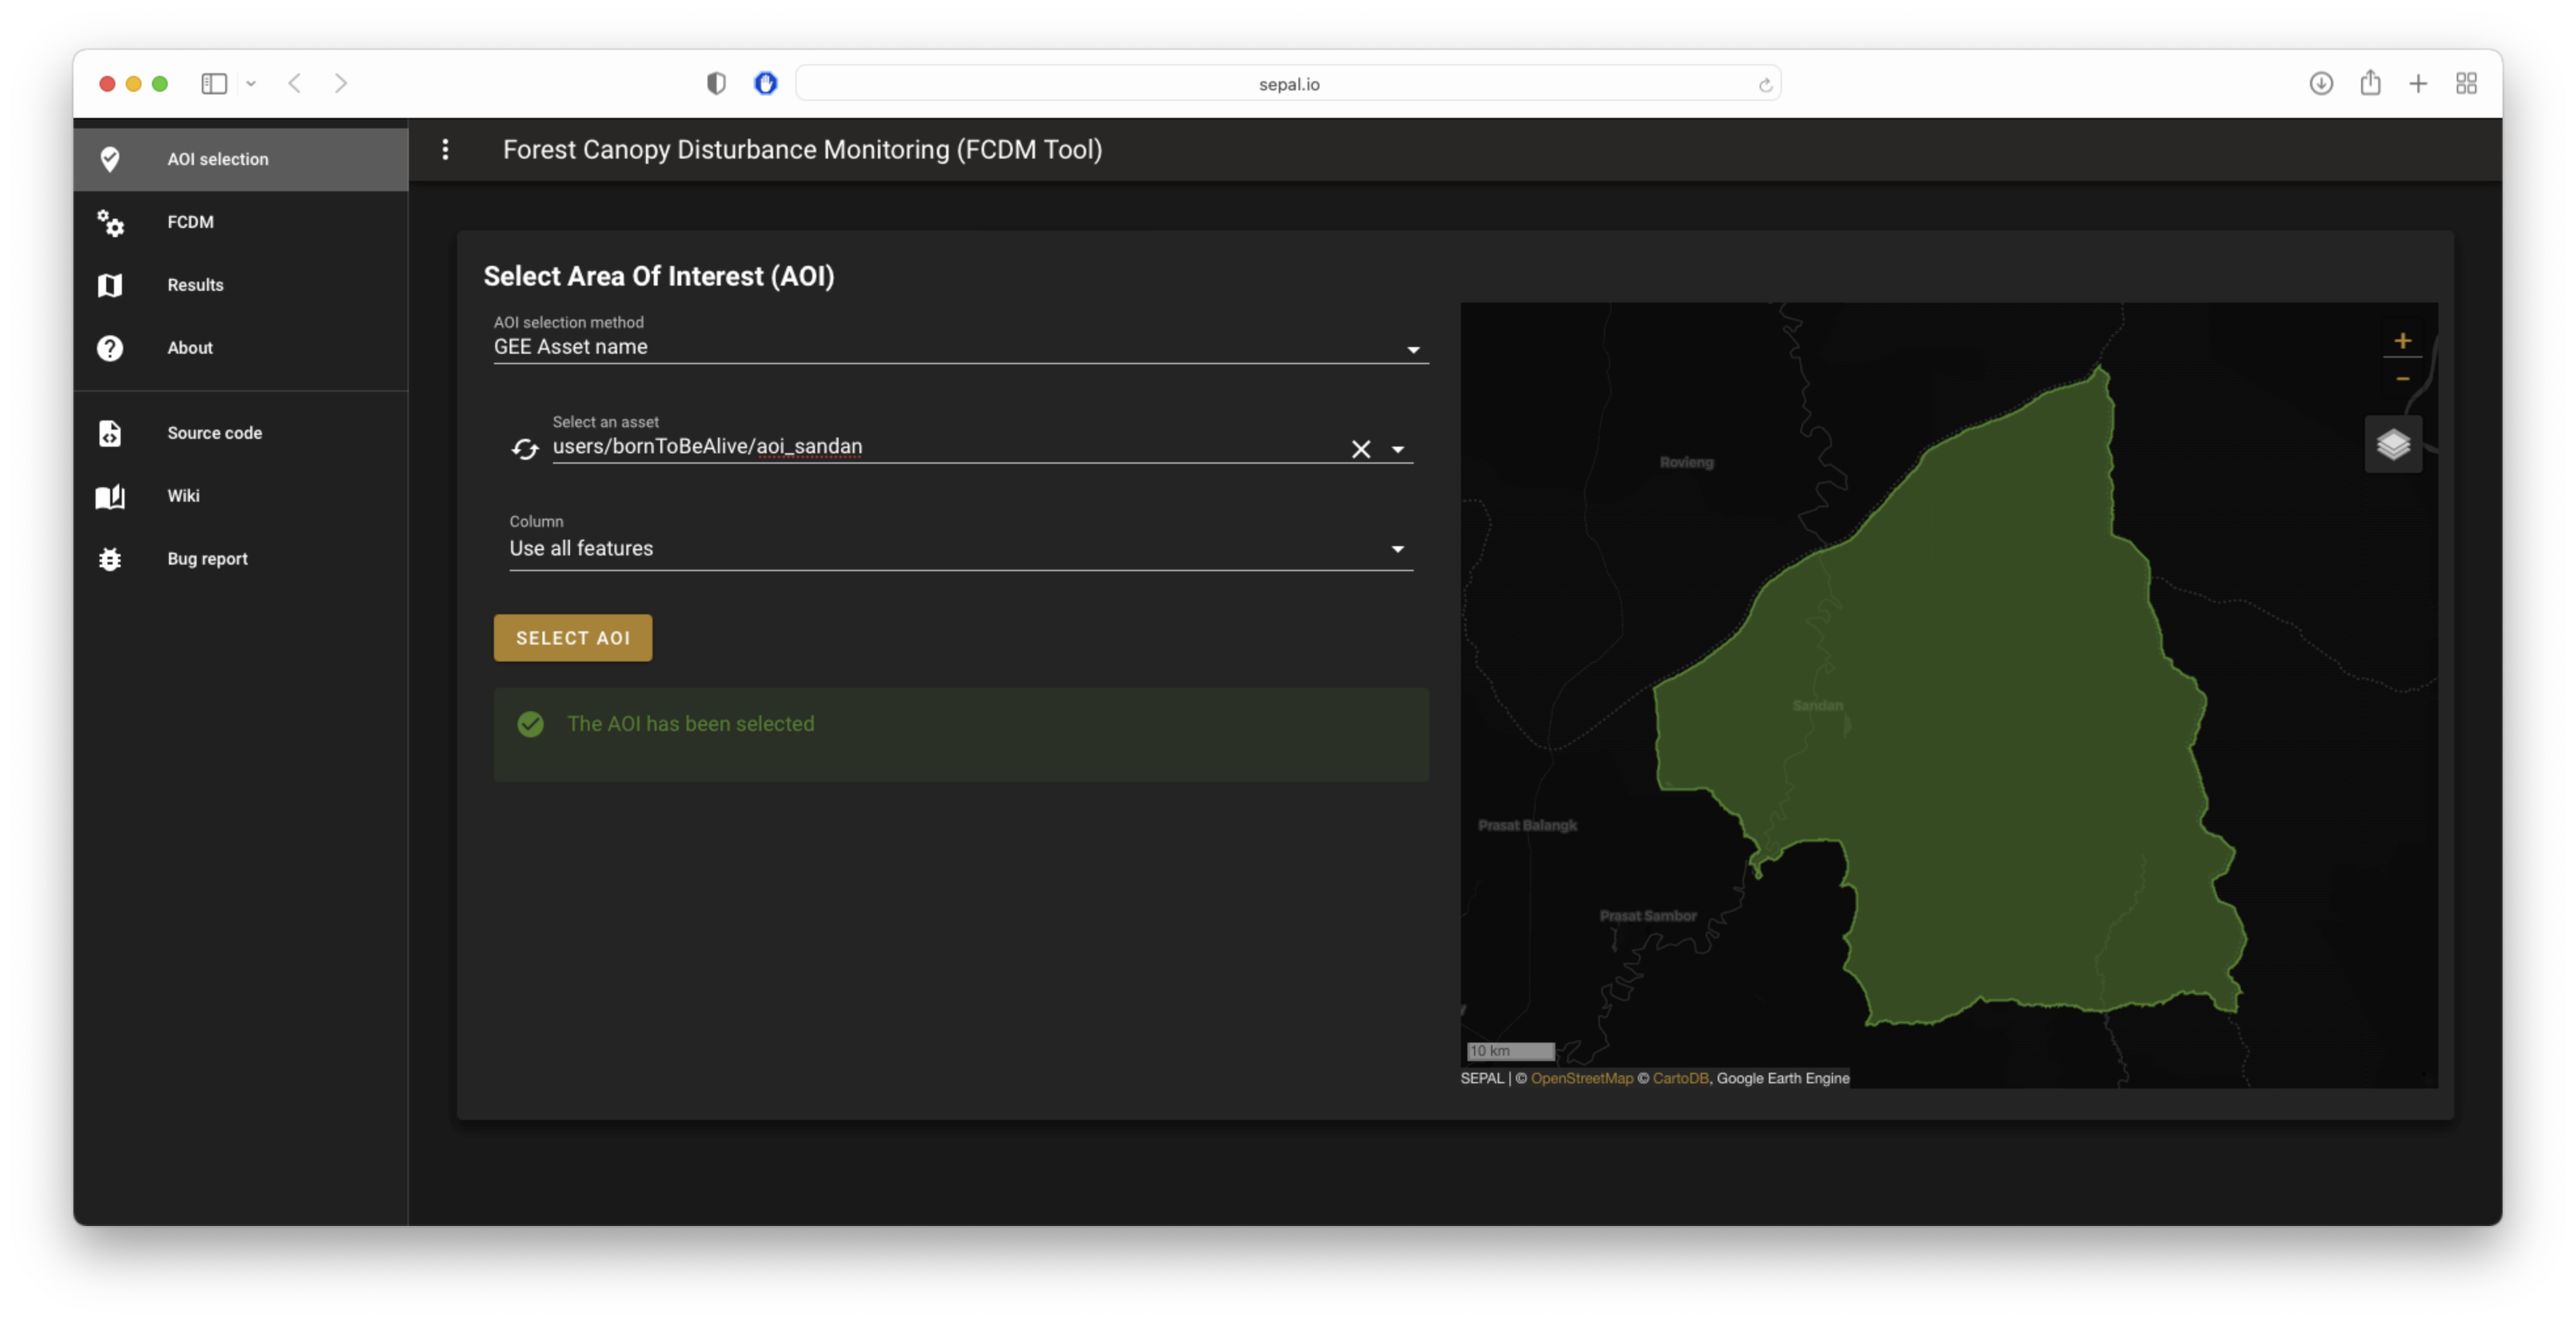
Task: Go to the Results section
Action: (x=195, y=285)
